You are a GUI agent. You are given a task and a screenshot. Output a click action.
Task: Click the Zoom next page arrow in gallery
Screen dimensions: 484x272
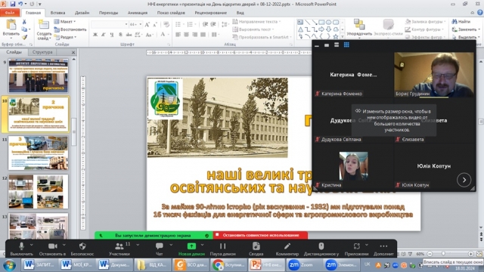pos(464,180)
